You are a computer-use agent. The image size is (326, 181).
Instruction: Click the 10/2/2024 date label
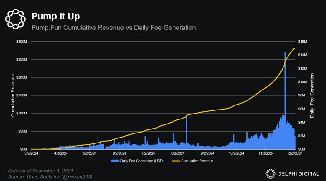point(236,153)
